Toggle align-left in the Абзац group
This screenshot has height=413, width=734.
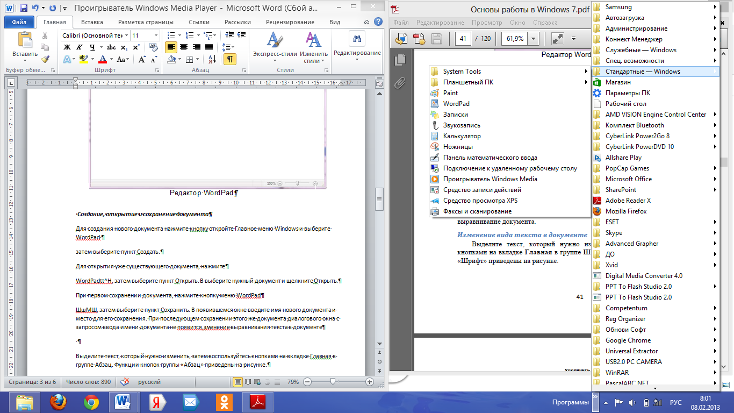click(171, 47)
